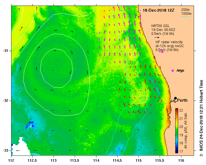The height and width of the screenshot is (165, 206).
Task: Click the 112.5 longitude axis label
Action: pyautogui.click(x=32, y=161)
